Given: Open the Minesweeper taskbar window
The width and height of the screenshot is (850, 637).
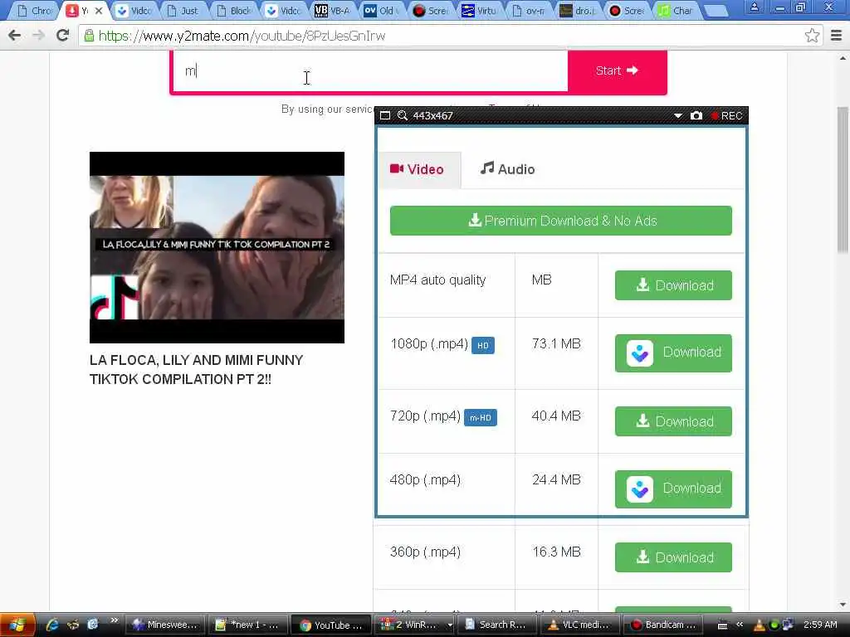Looking at the screenshot, I should point(165,625).
